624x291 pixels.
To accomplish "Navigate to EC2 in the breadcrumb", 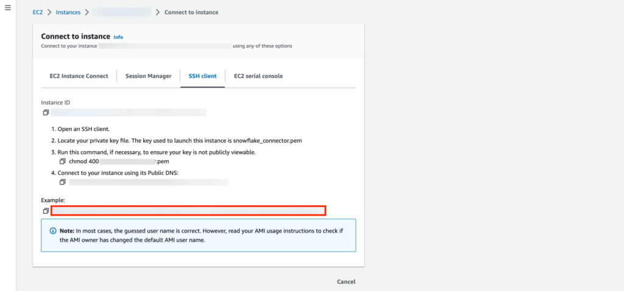I will pyautogui.click(x=38, y=12).
